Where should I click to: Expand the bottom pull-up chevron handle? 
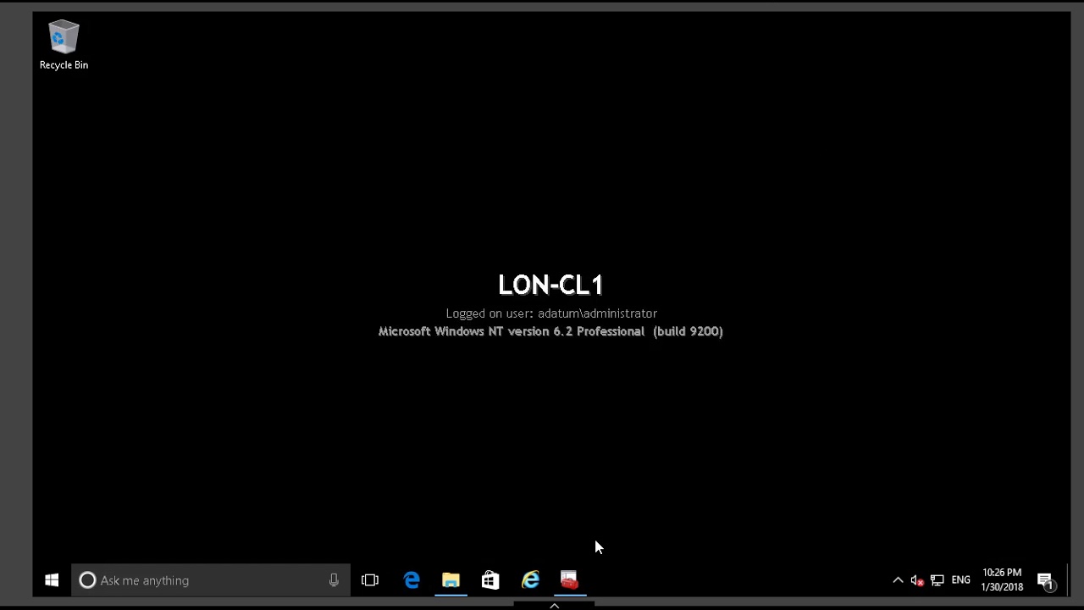pyautogui.click(x=554, y=605)
